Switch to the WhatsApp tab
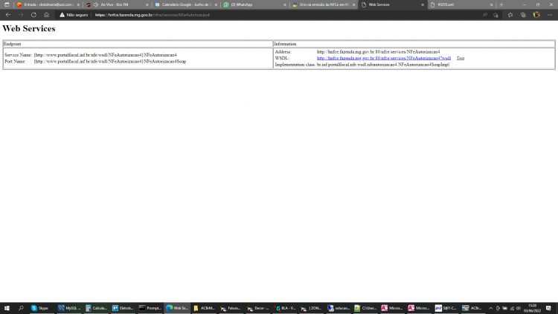The width and height of the screenshot is (558, 314). (x=254, y=4)
